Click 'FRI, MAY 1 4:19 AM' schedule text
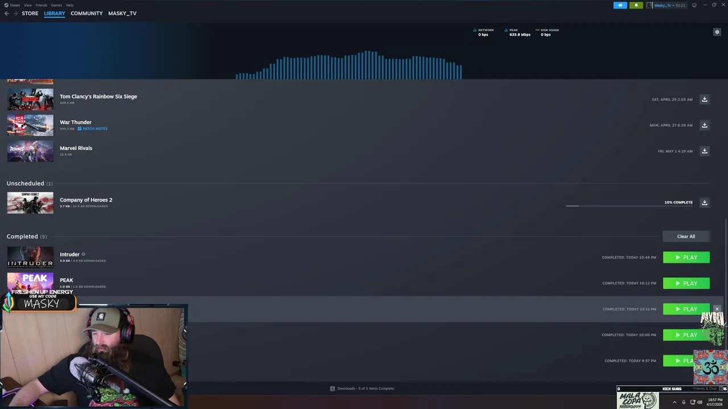 click(x=675, y=151)
